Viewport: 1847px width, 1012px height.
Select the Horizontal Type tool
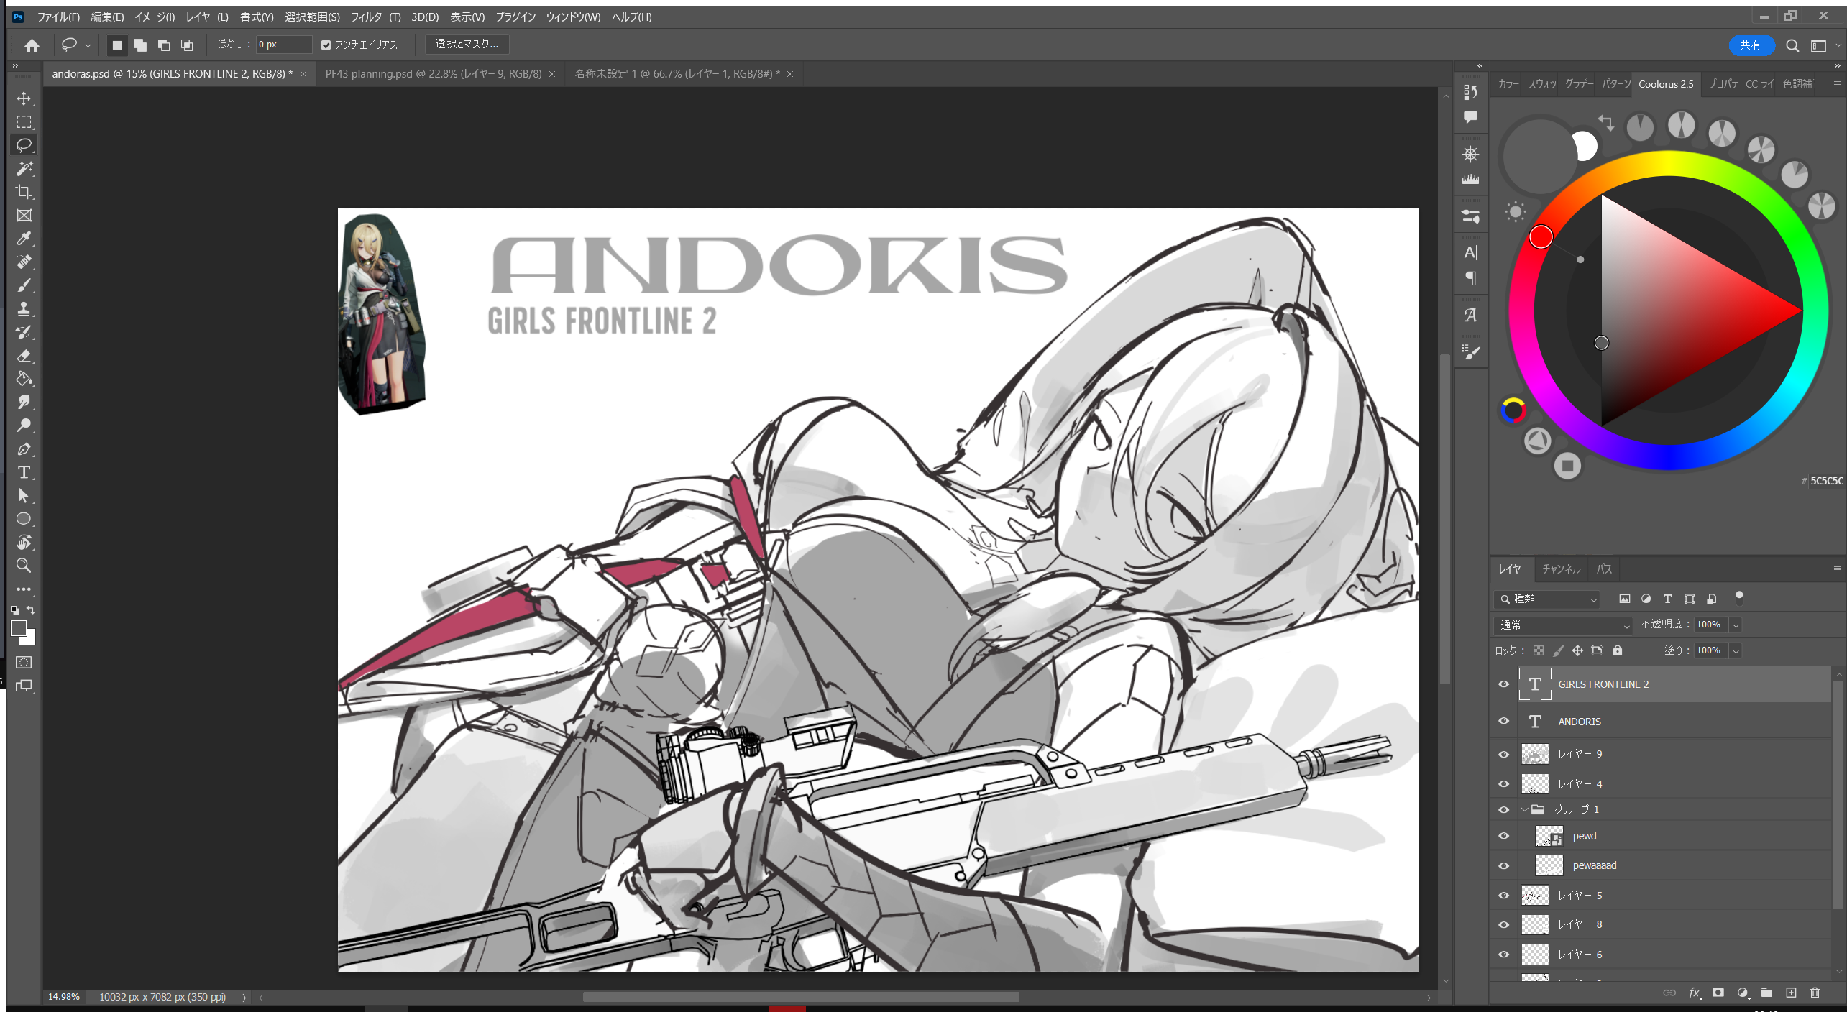[x=24, y=472]
